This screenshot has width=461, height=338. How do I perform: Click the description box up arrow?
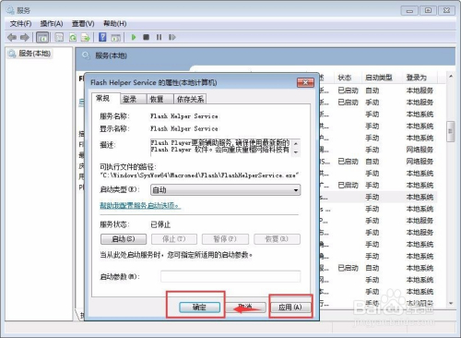296,143
